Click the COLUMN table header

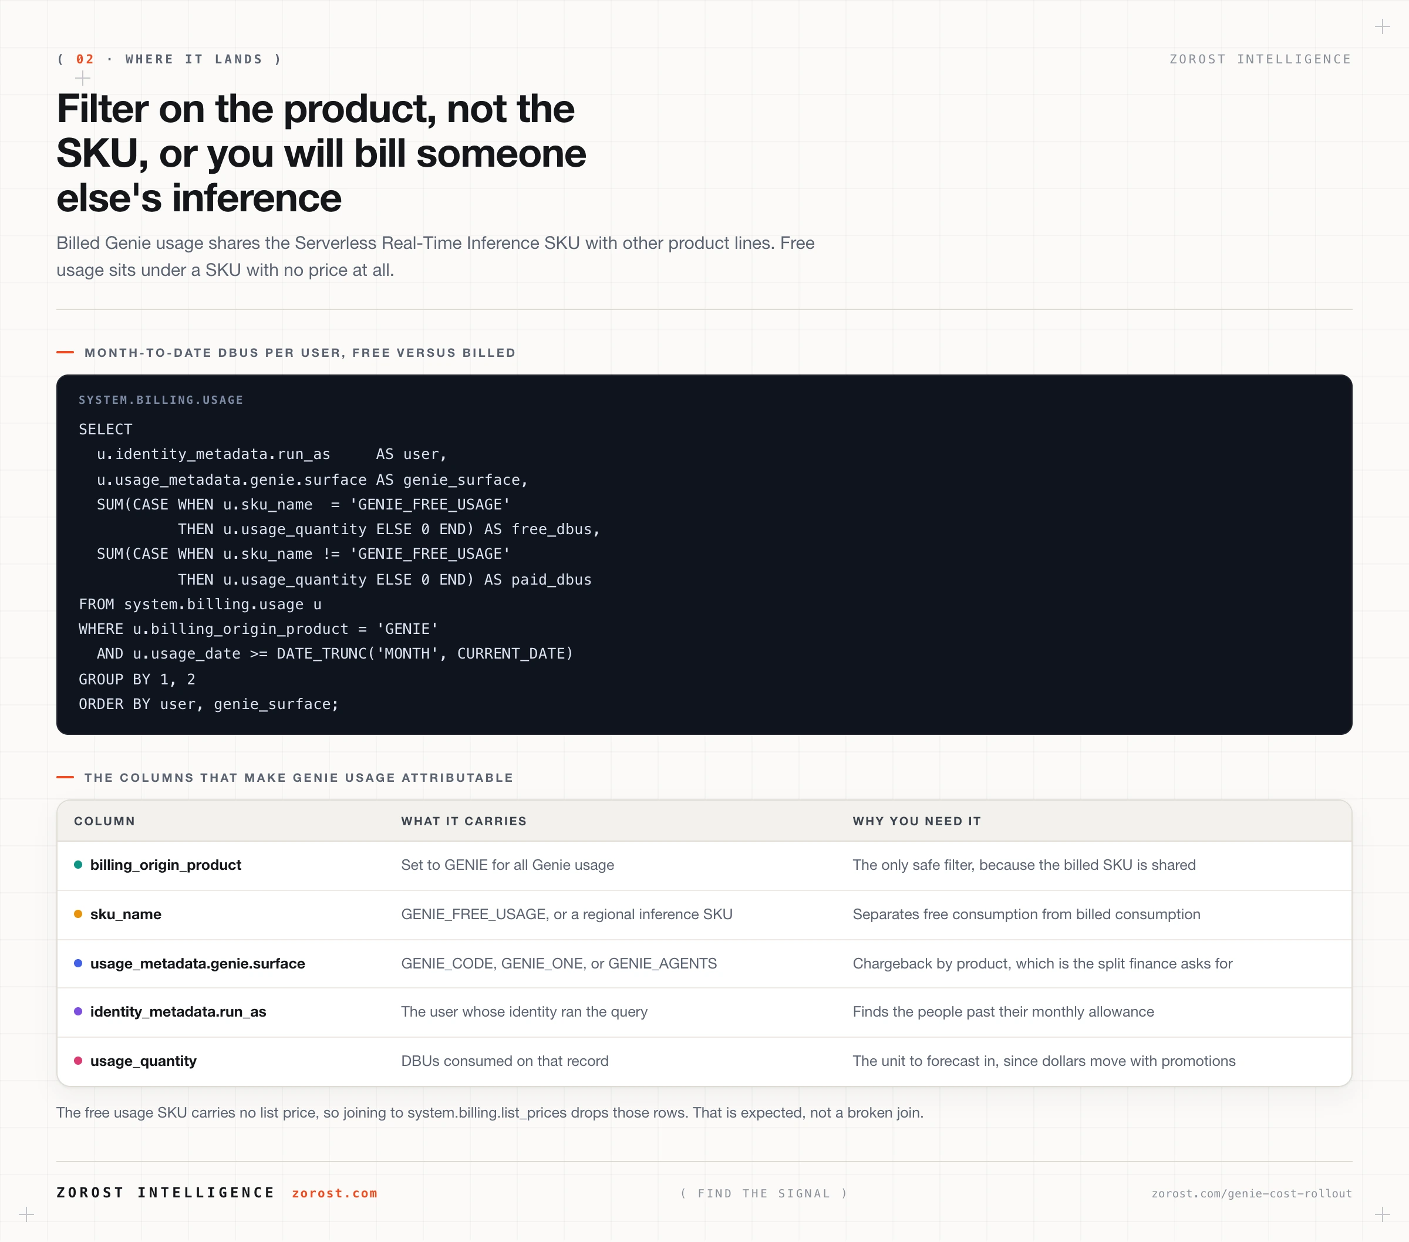(x=105, y=821)
